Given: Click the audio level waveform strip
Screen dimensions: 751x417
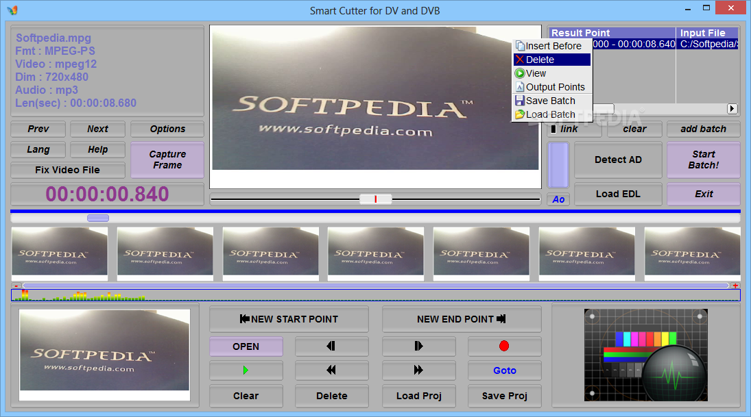Looking at the screenshot, I should 376,295.
